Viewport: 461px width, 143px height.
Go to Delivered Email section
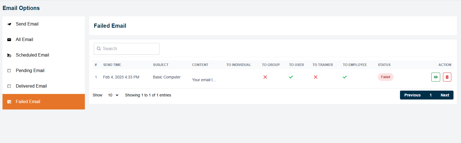[x=31, y=86]
